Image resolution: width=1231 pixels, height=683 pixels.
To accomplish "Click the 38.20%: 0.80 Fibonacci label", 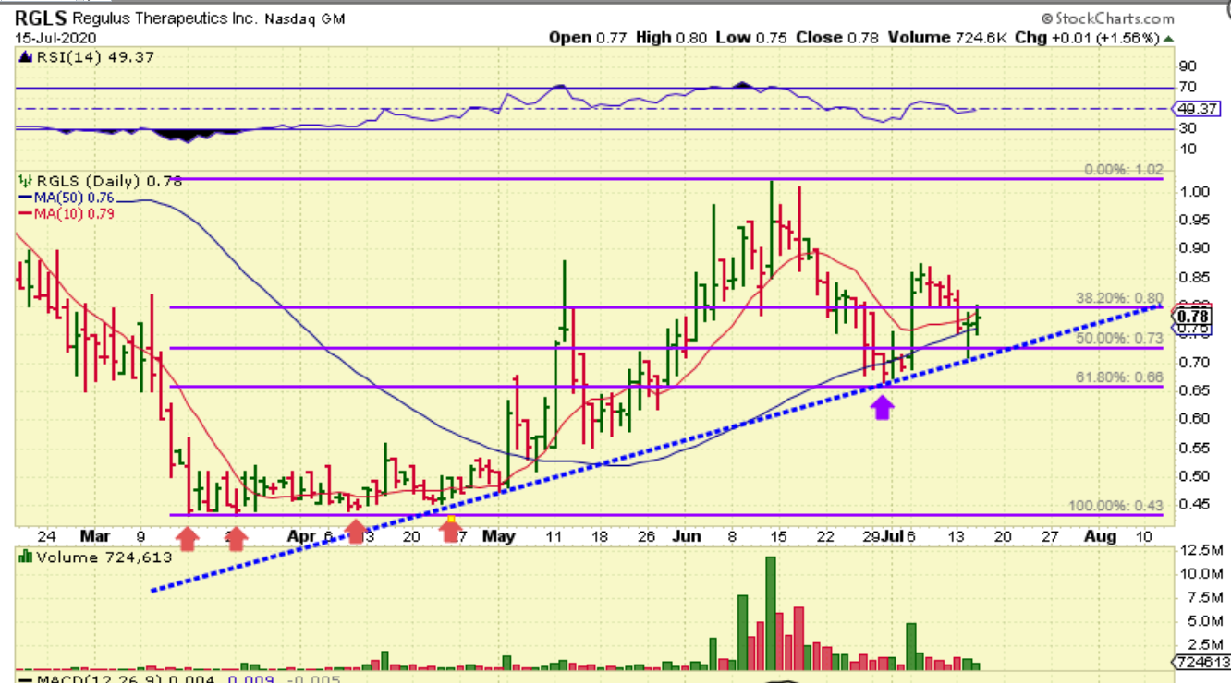I will (x=1119, y=298).
